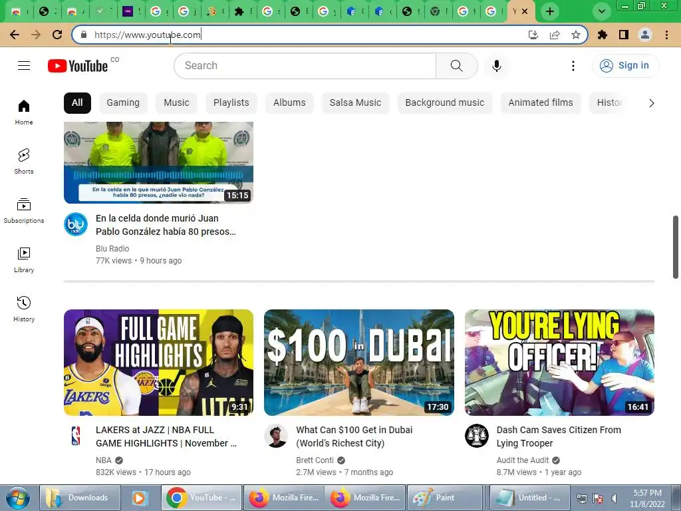Click into the YouTube search field
This screenshot has height=511, width=681.
coord(305,66)
